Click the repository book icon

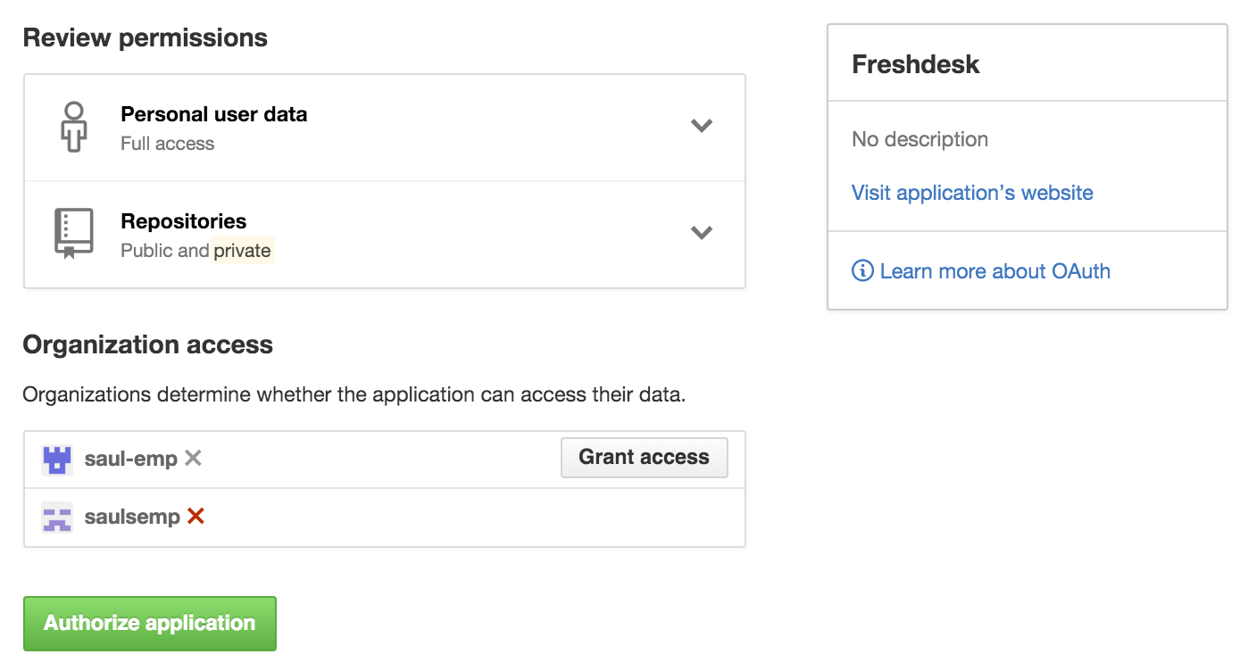click(74, 234)
